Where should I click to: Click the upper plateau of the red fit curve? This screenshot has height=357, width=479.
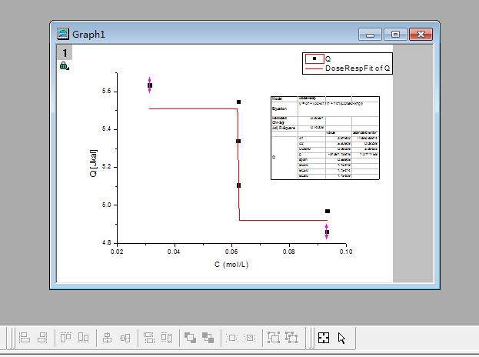(x=192, y=108)
